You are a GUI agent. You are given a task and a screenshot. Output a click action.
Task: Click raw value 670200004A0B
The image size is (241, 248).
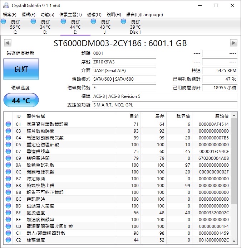[x=213, y=158]
